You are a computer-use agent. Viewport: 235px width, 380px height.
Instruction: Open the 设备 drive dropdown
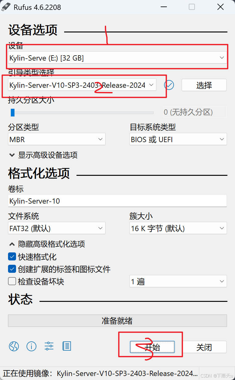[x=117, y=58]
